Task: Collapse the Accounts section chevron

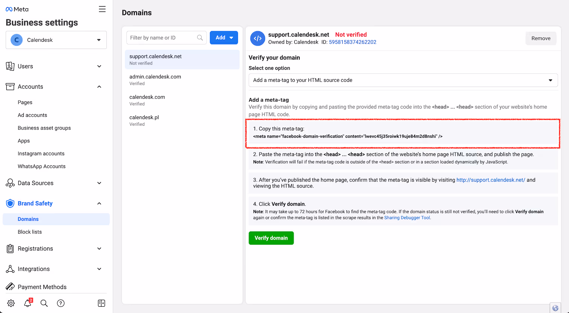Action: 99,86
